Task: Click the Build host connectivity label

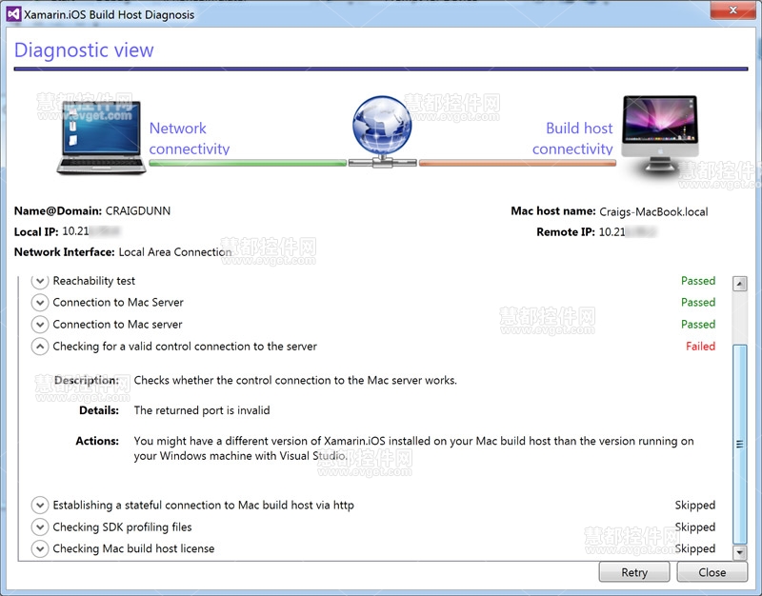Action: tap(572, 138)
